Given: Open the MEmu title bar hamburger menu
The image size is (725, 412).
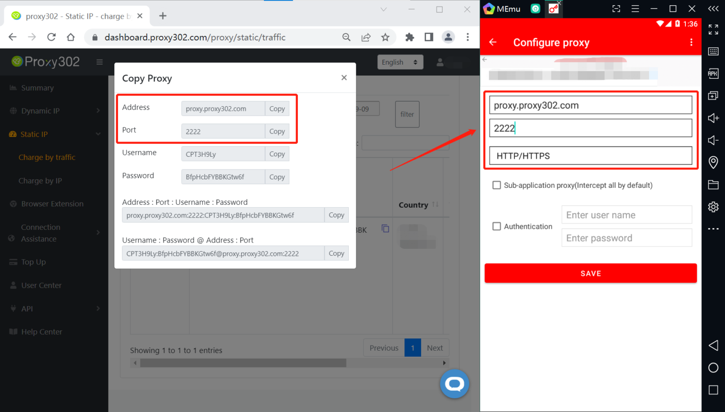Looking at the screenshot, I should (635, 8).
